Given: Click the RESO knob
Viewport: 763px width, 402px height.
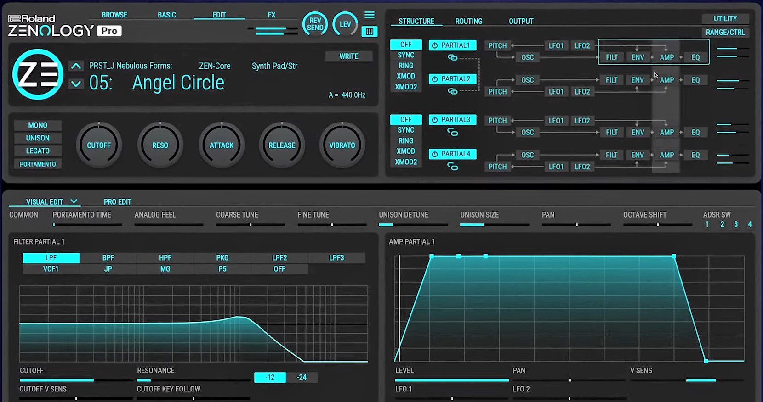Looking at the screenshot, I should point(160,145).
